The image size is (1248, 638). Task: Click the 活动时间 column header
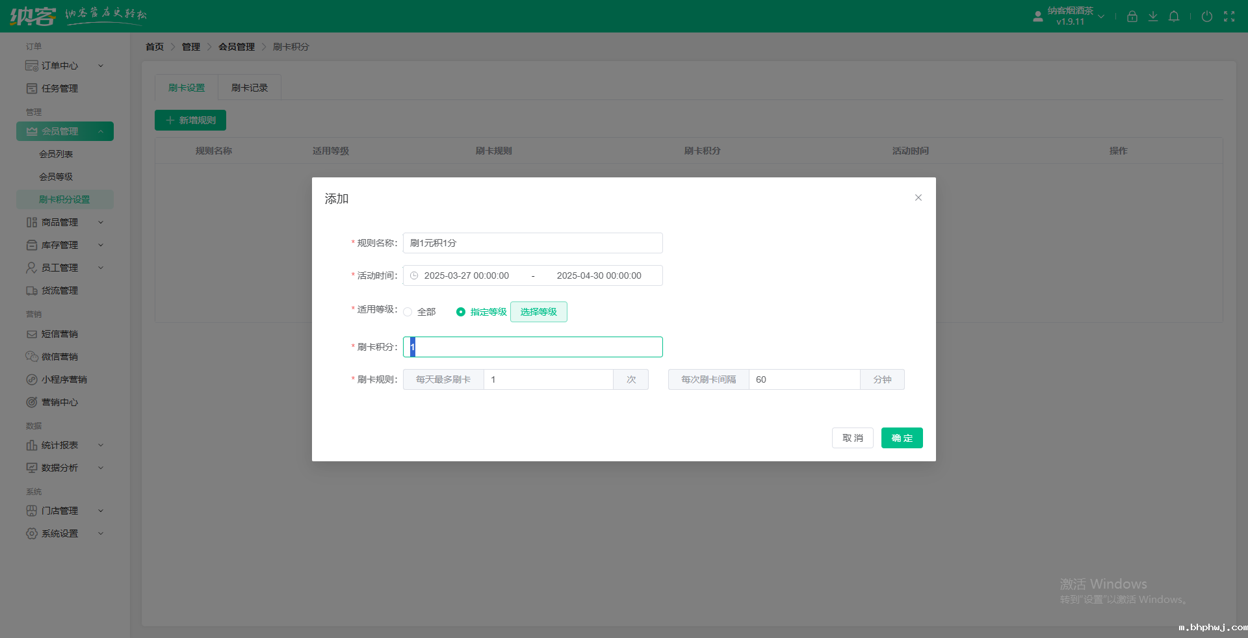tap(911, 151)
